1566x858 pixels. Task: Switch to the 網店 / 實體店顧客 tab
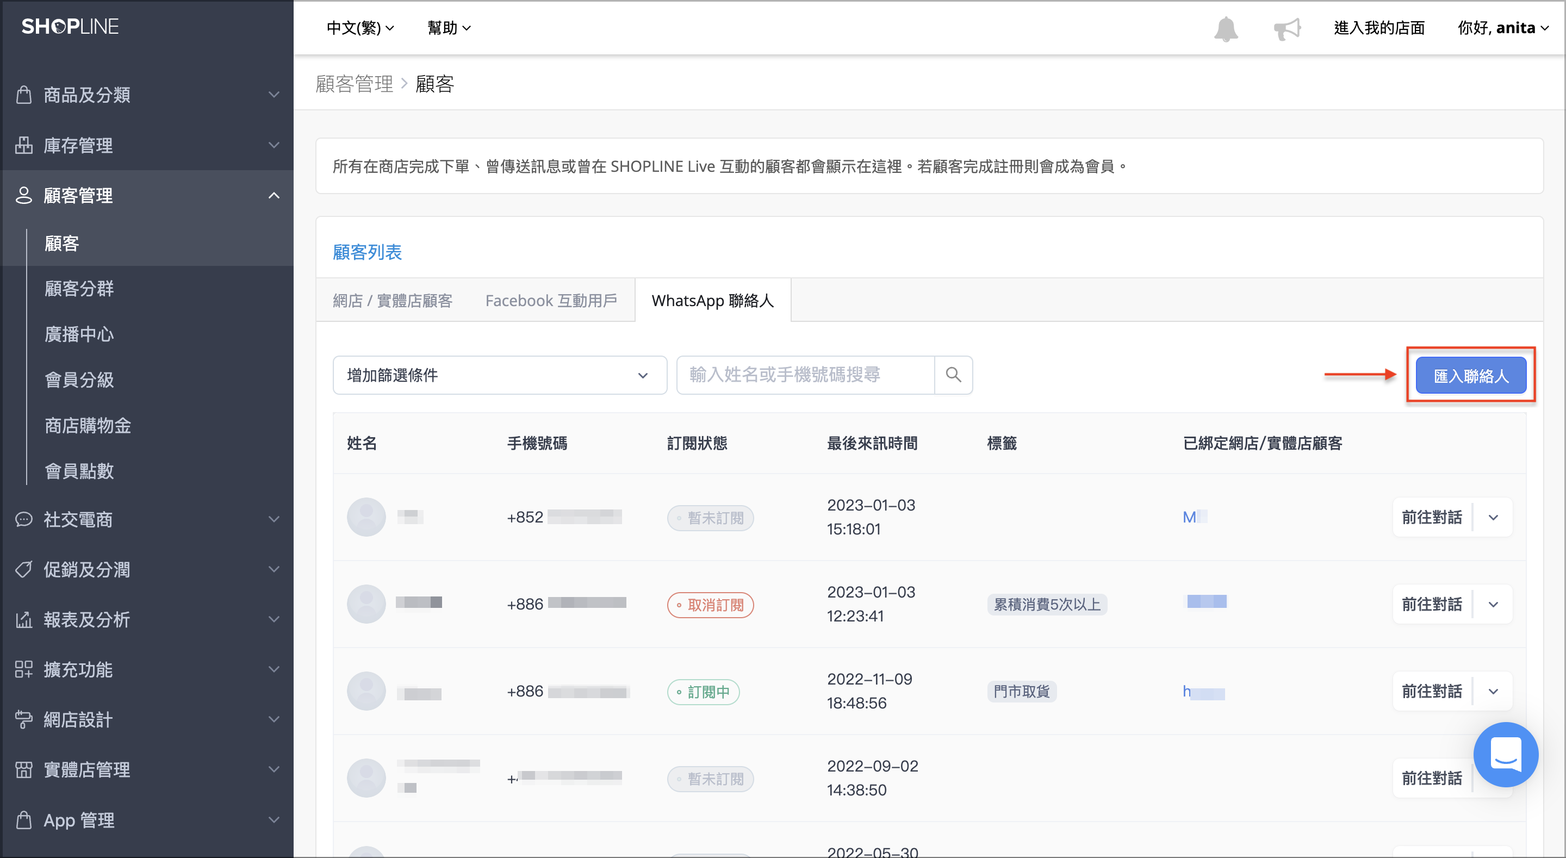(393, 300)
